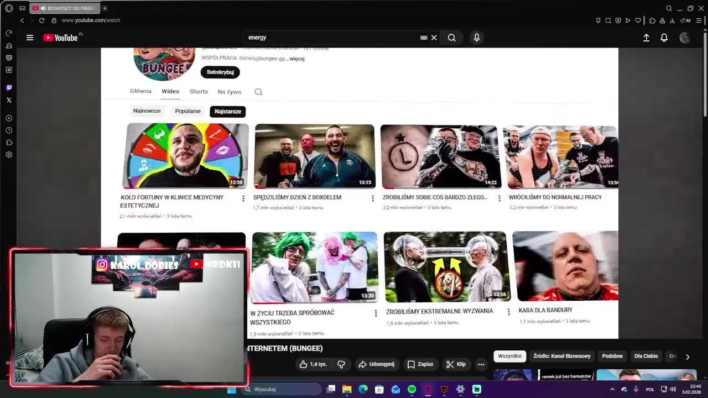708x398 pixels.
Task: Open YouTube create/upload icon
Action: point(646,38)
